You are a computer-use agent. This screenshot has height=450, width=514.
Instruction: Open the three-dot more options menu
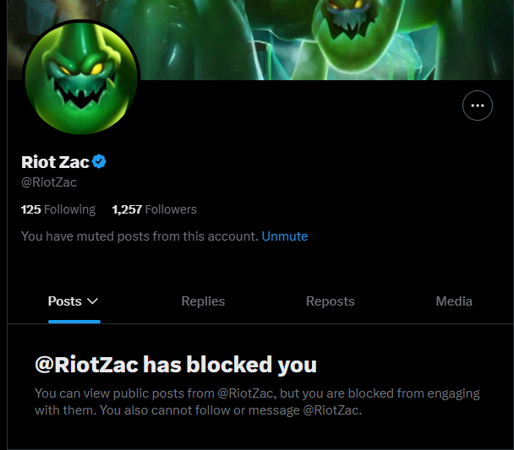coord(478,106)
